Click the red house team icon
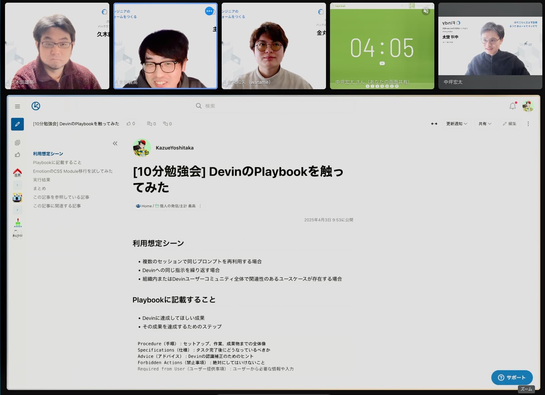Viewport: 545px width, 395px height. click(x=17, y=172)
